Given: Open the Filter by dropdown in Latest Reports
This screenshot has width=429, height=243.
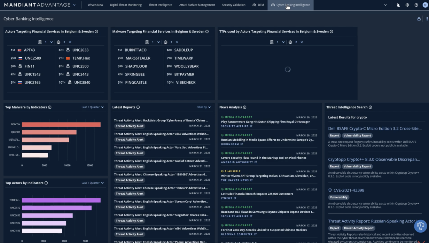Looking at the screenshot, I should point(204,107).
